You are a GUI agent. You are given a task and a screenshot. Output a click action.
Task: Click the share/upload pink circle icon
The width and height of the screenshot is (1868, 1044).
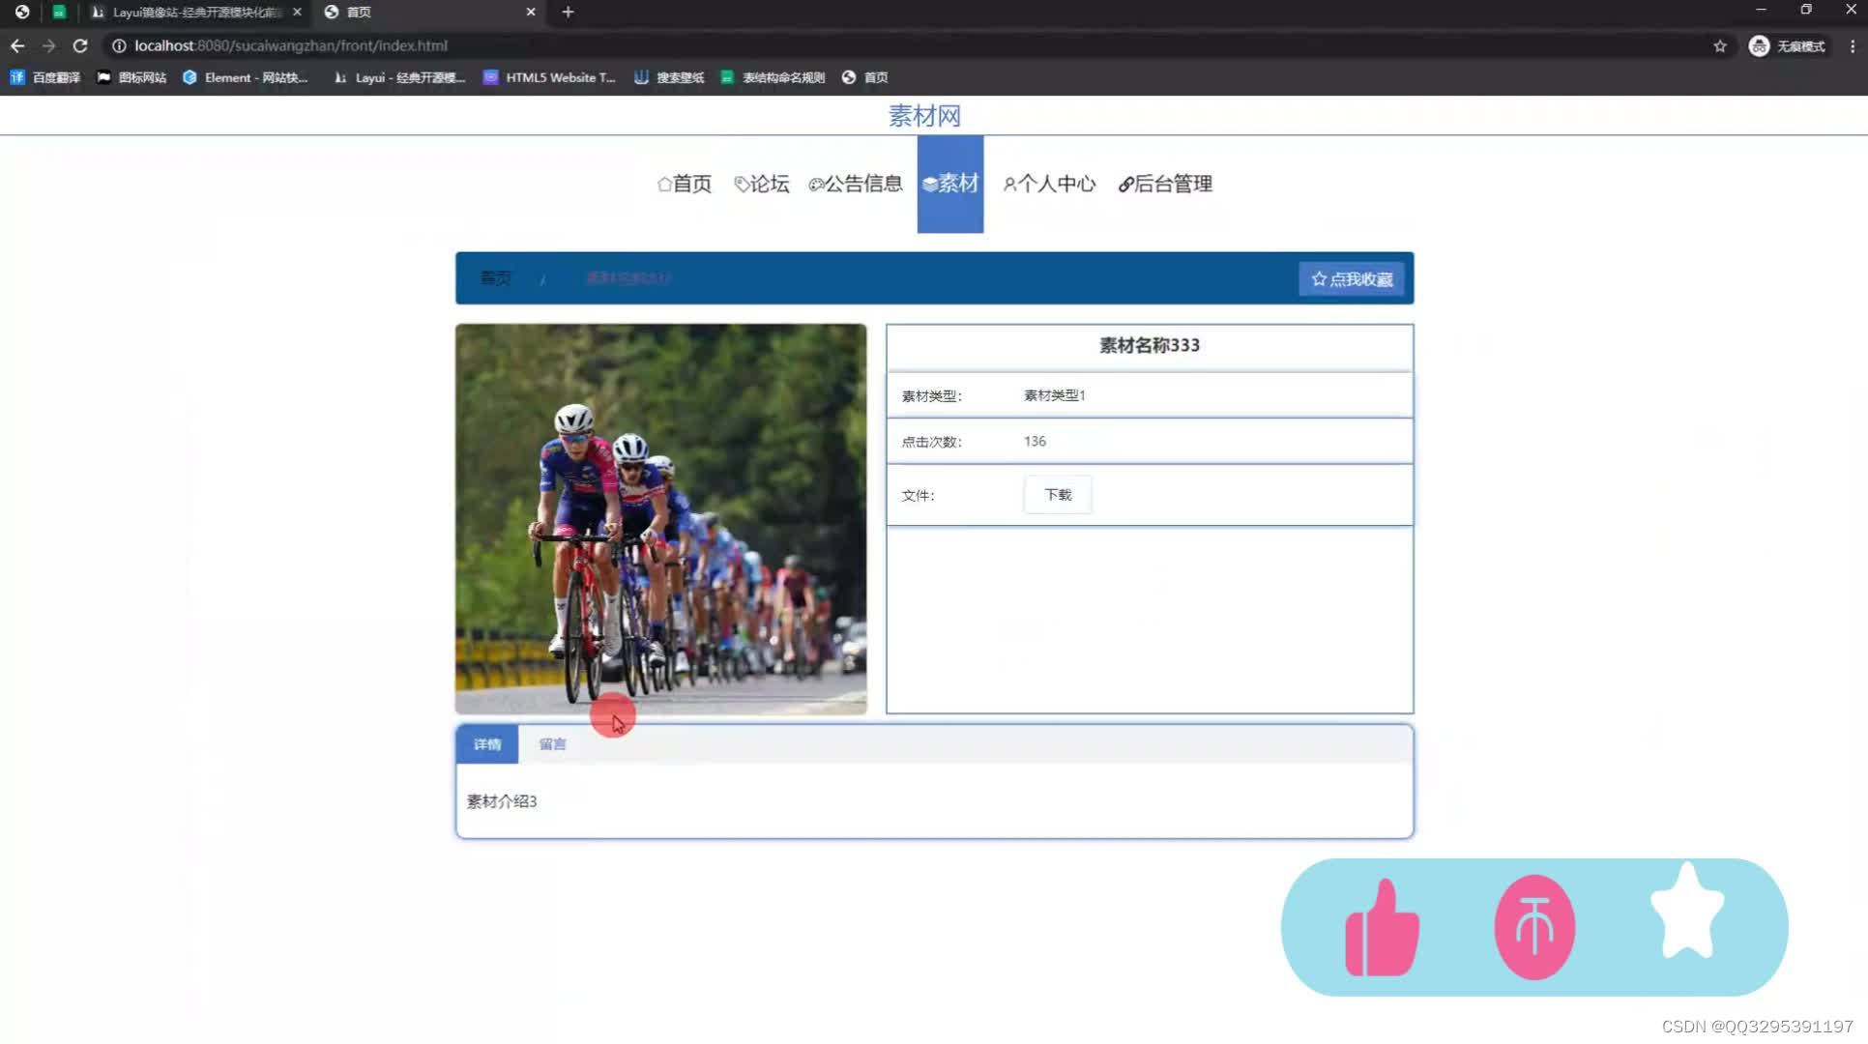point(1534,926)
